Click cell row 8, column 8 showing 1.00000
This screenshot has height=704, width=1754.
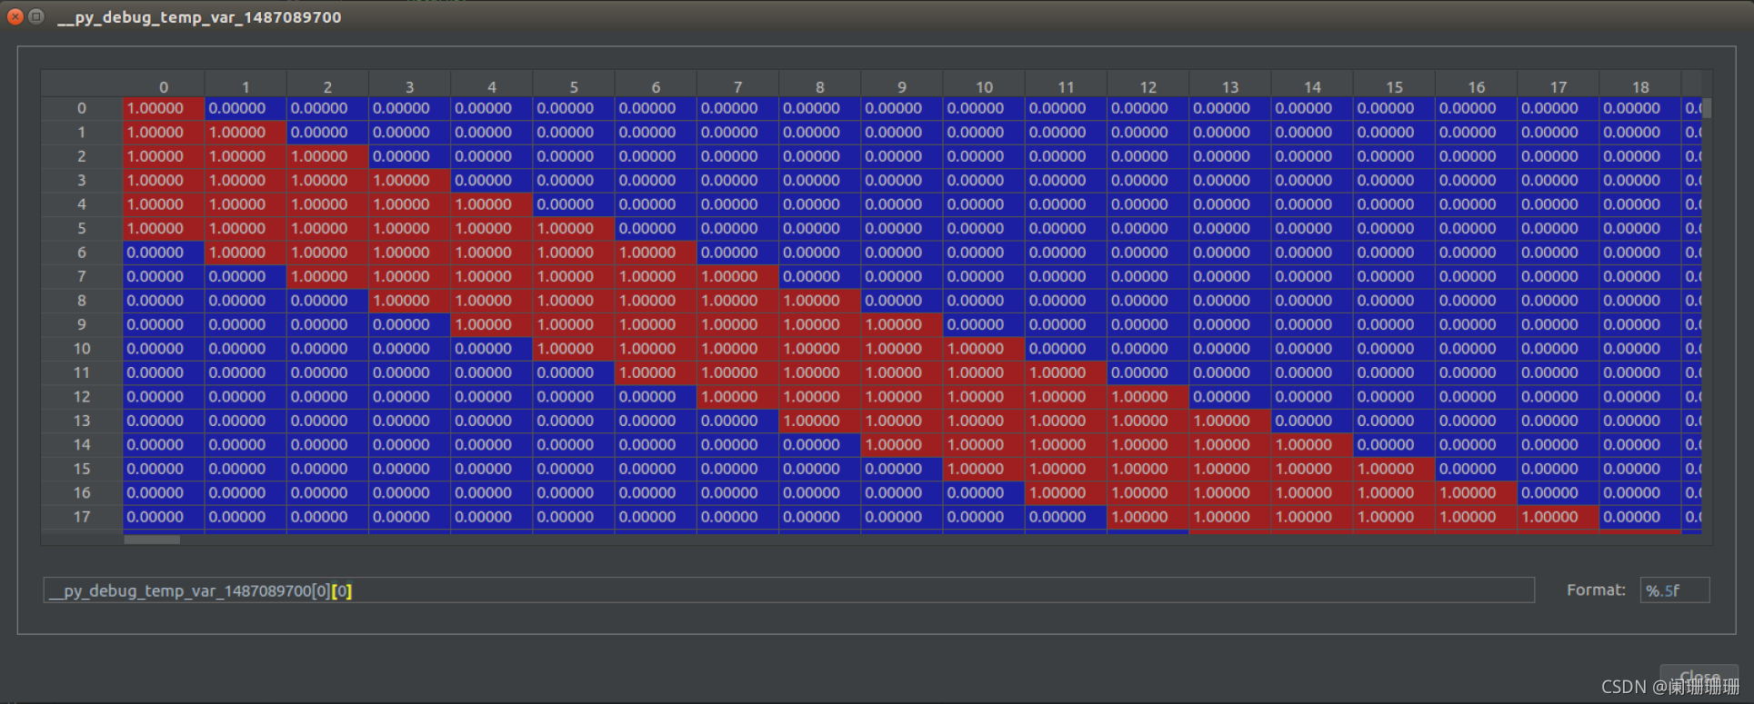pos(820,301)
